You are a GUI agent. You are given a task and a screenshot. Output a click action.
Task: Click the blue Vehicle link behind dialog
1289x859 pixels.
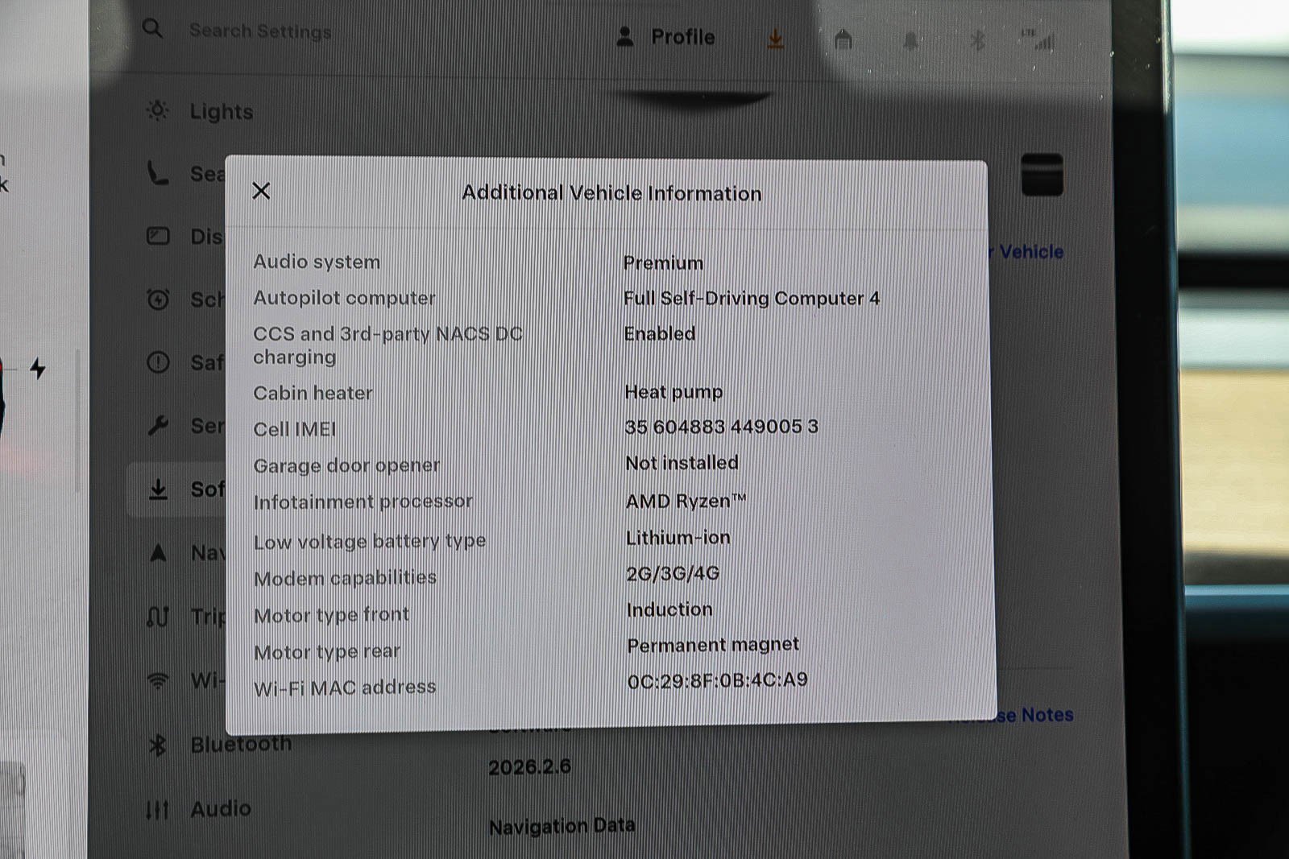(x=1031, y=252)
